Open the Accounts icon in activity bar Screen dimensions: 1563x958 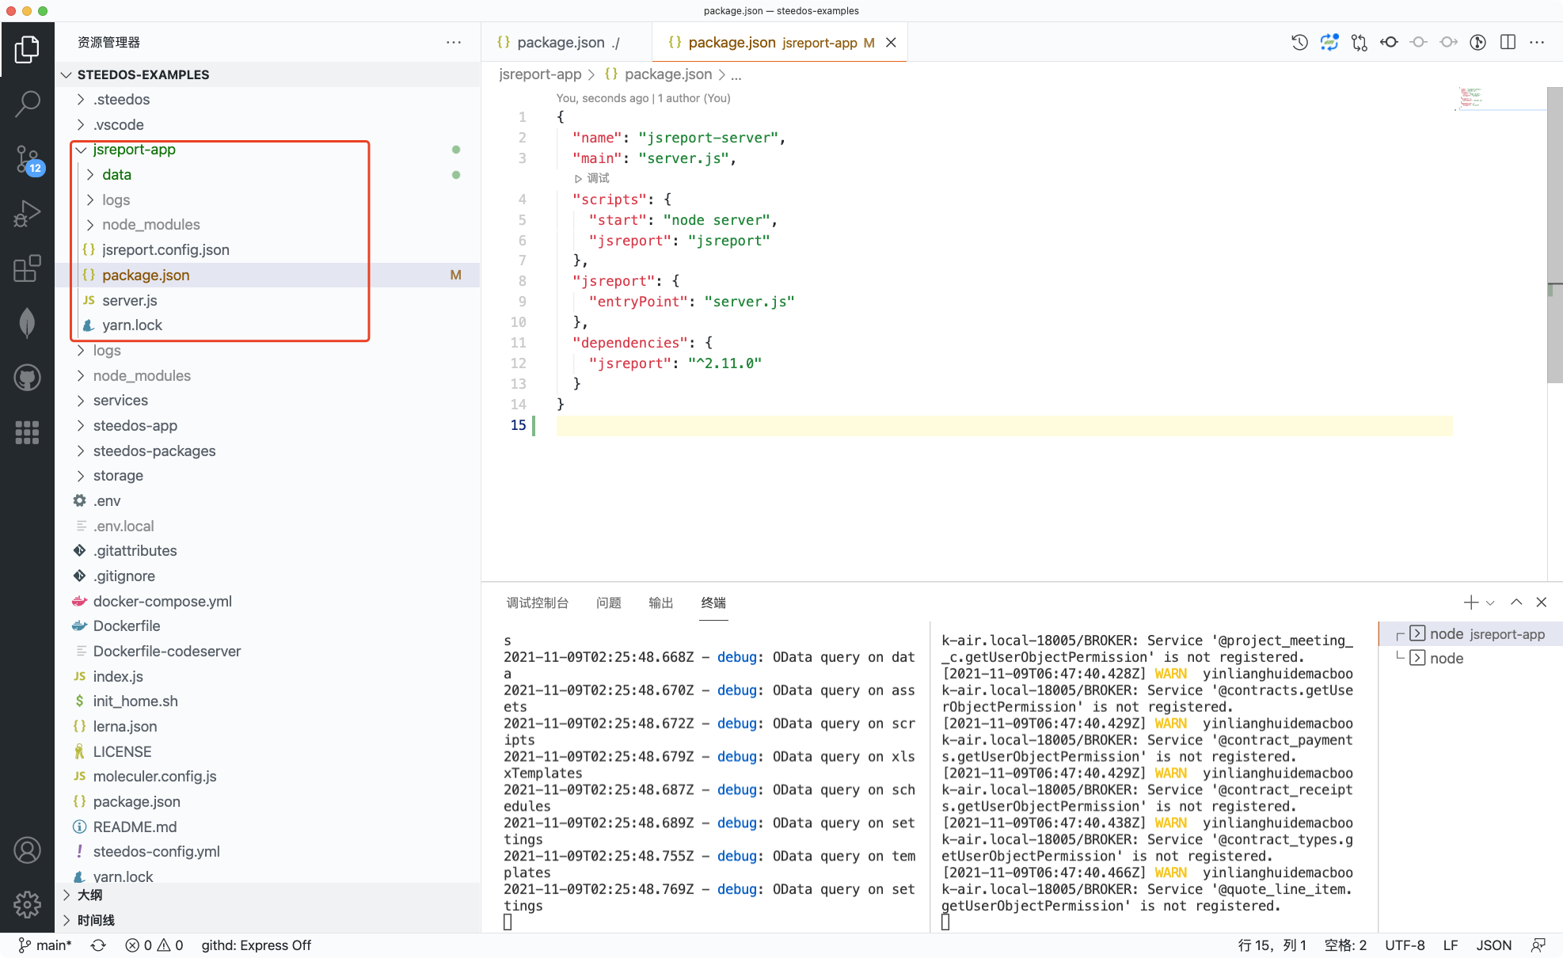(27, 850)
